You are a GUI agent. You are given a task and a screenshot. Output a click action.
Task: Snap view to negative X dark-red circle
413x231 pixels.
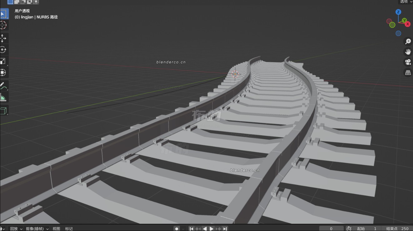pyautogui.click(x=389, y=21)
